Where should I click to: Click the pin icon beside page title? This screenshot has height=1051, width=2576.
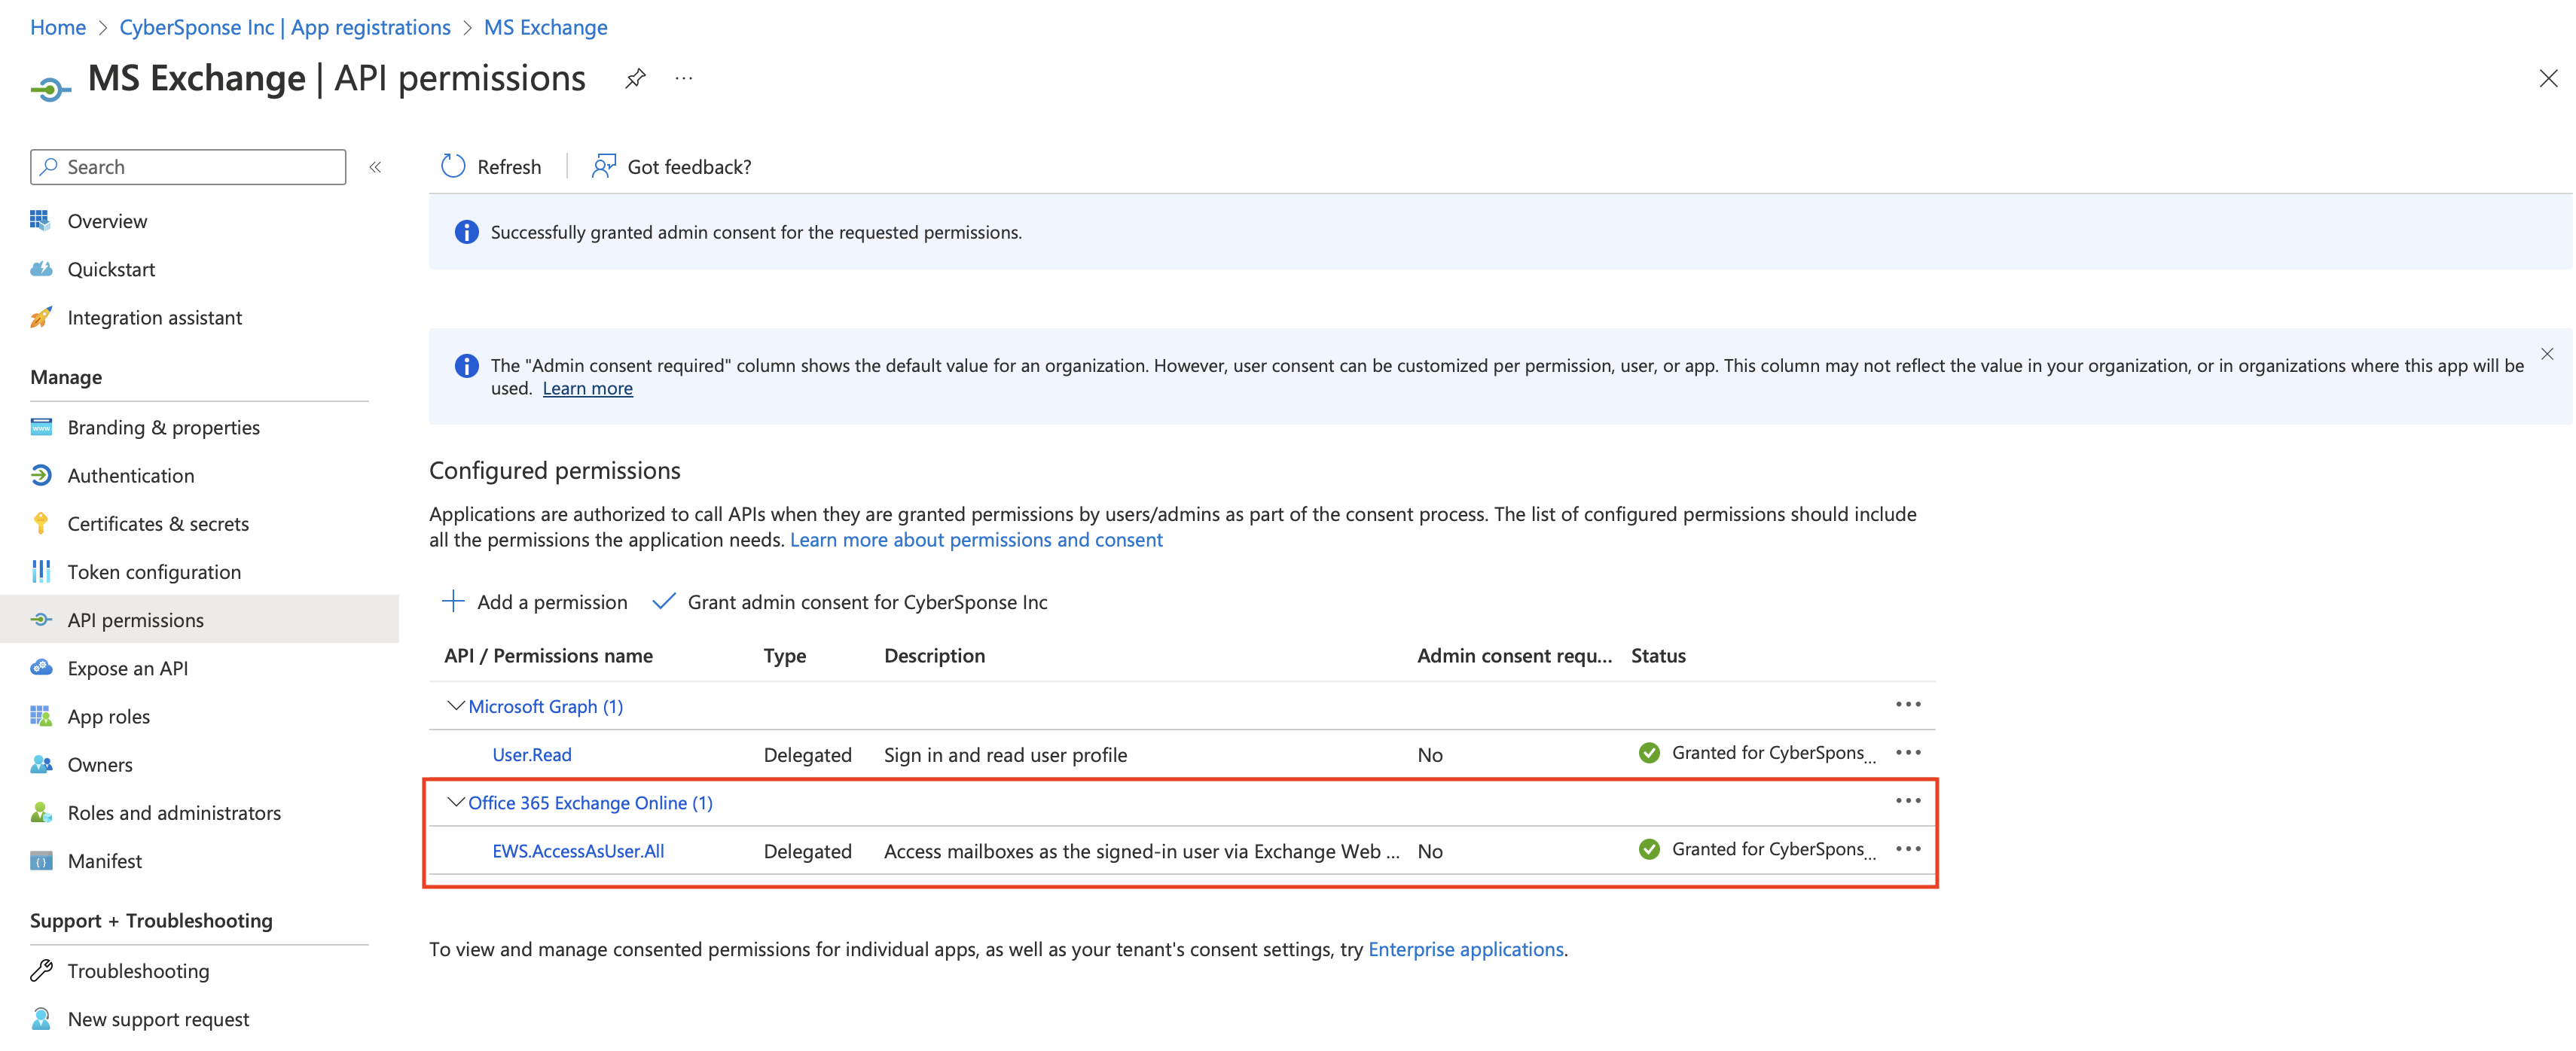pos(635,78)
